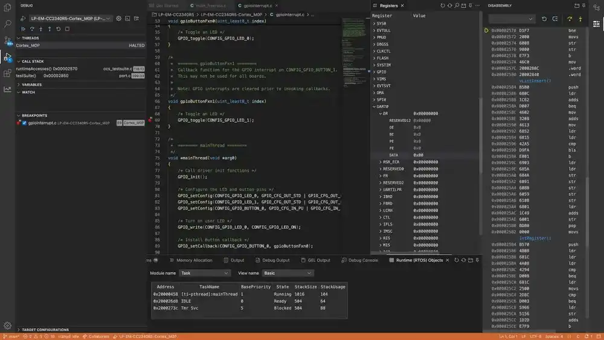
Task: Click the Stop debug control
Action: (x=68, y=29)
